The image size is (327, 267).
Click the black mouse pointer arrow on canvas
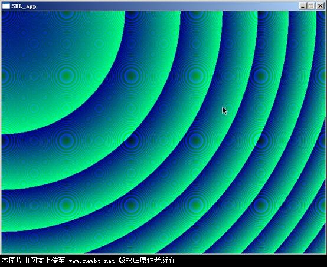pyautogui.click(x=224, y=110)
